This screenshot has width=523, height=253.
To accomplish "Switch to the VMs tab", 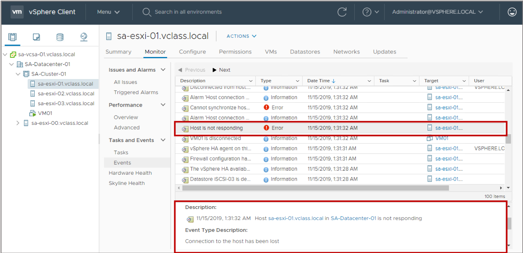I will [271, 52].
